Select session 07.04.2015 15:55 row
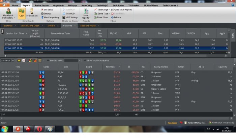236x138 pixels. coord(116,40)
